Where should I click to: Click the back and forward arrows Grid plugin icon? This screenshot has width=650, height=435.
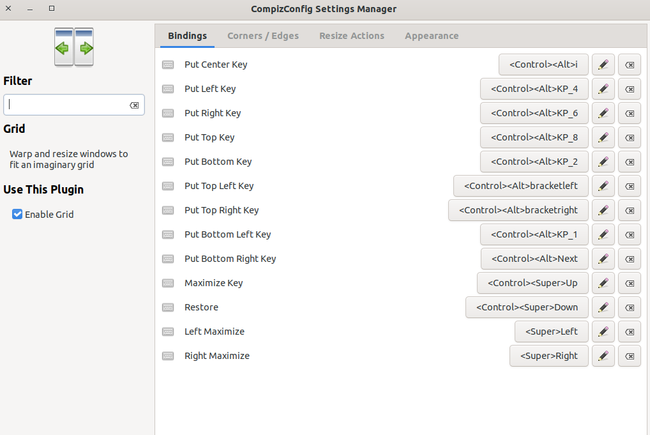click(74, 47)
